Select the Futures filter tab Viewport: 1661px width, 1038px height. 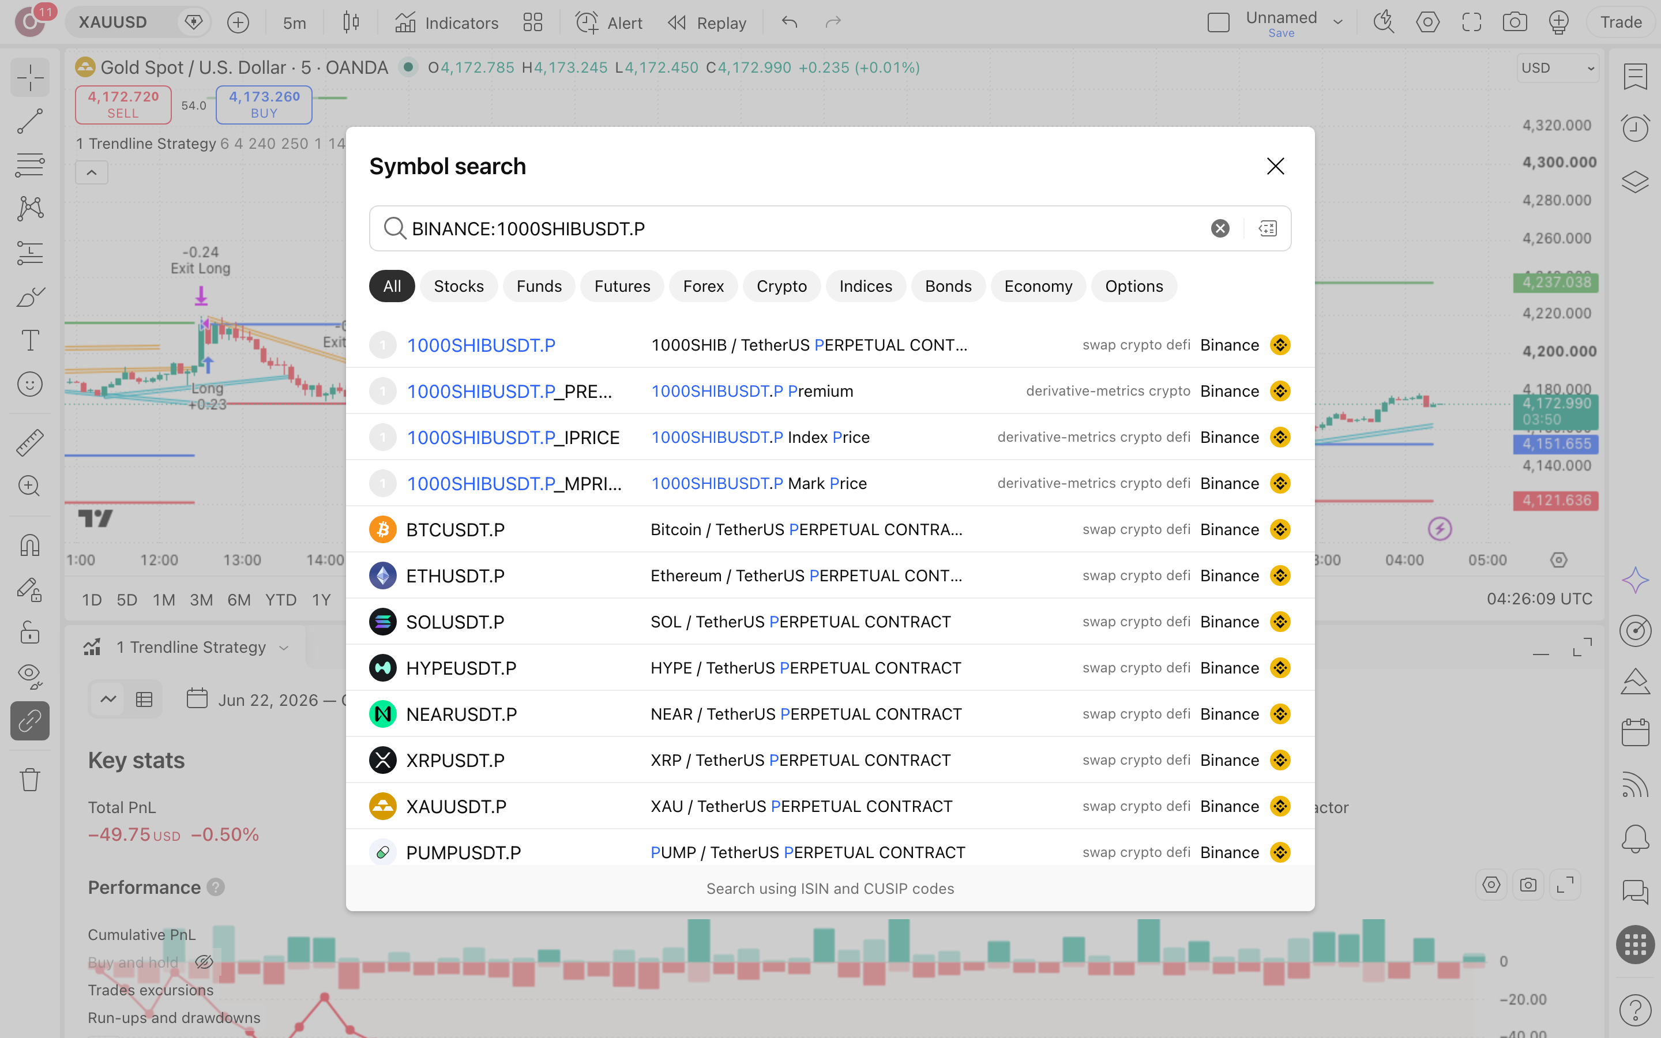click(622, 286)
